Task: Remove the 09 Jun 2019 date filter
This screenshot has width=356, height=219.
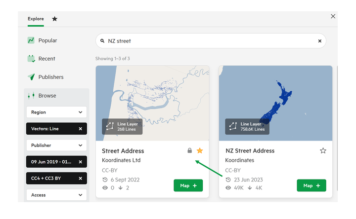Action: pyautogui.click(x=81, y=162)
